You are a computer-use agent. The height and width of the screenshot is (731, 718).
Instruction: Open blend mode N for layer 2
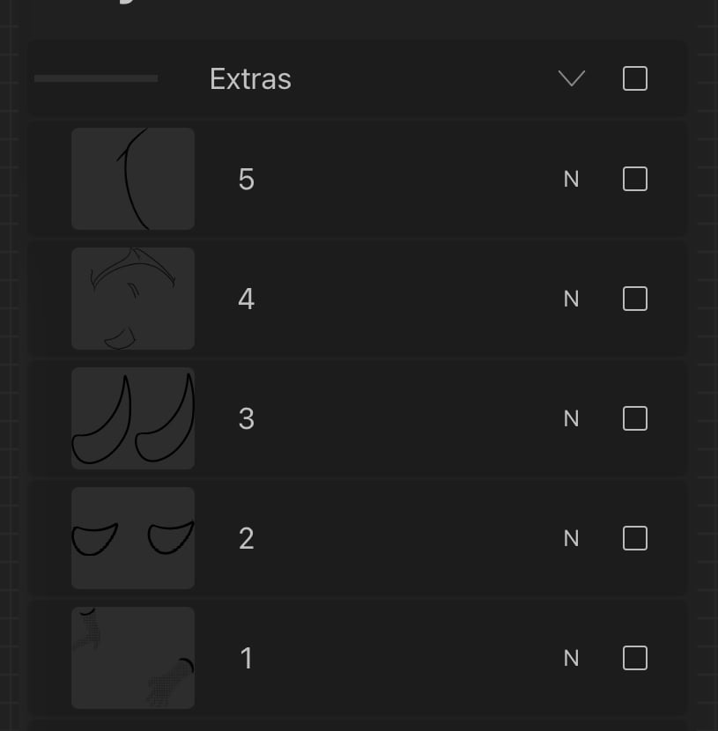(x=571, y=538)
